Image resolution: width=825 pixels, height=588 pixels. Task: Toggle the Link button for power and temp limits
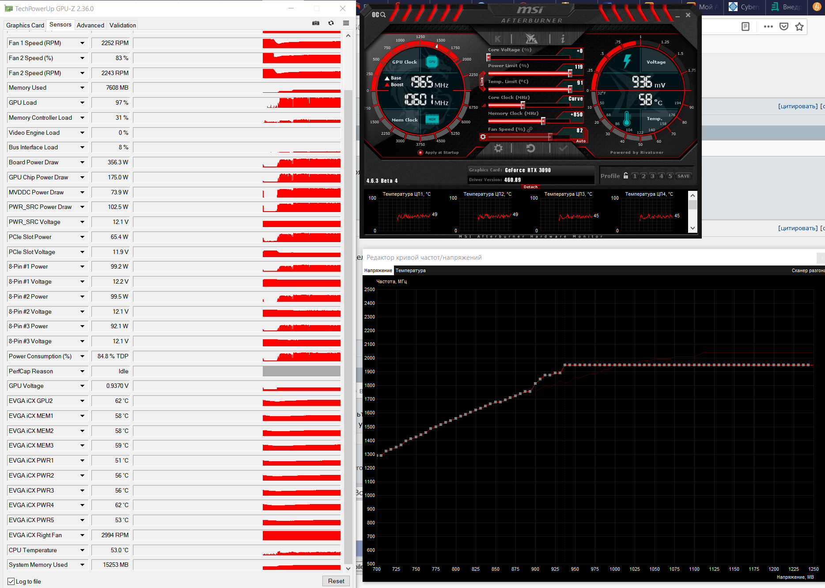pyautogui.click(x=482, y=81)
